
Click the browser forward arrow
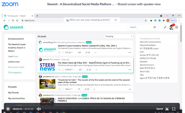9,20
